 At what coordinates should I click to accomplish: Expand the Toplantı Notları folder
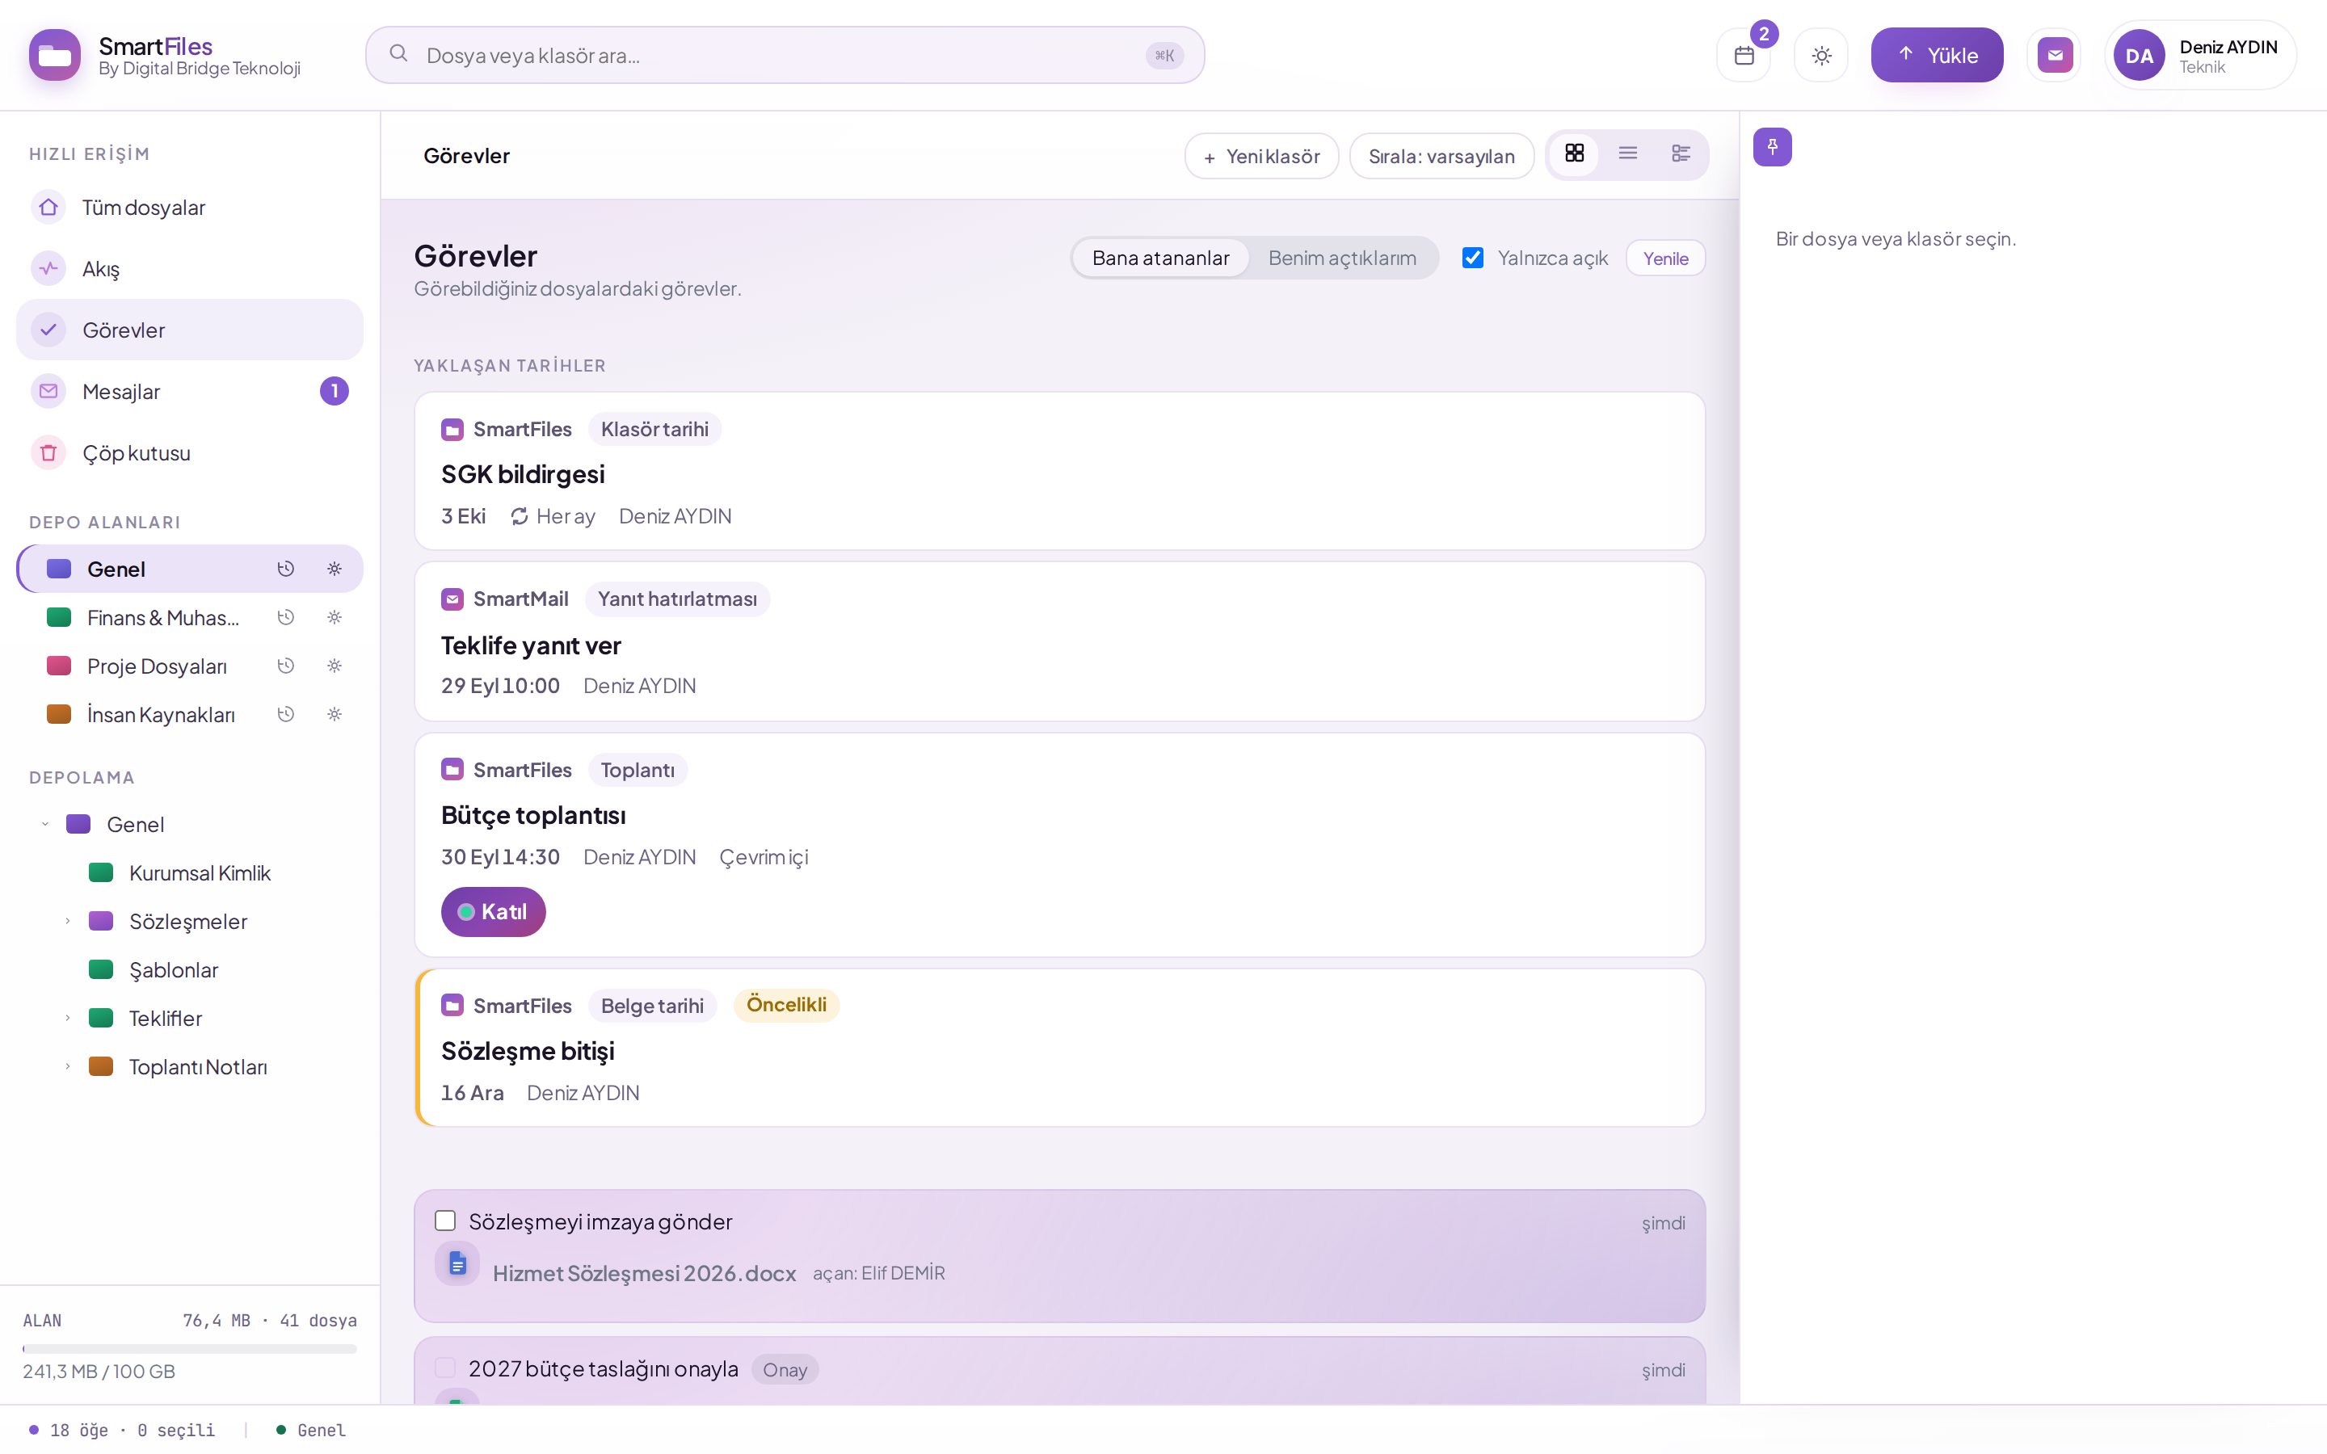67,1066
